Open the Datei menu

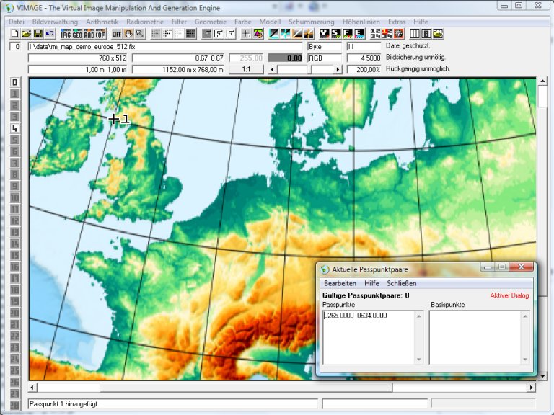[17, 22]
